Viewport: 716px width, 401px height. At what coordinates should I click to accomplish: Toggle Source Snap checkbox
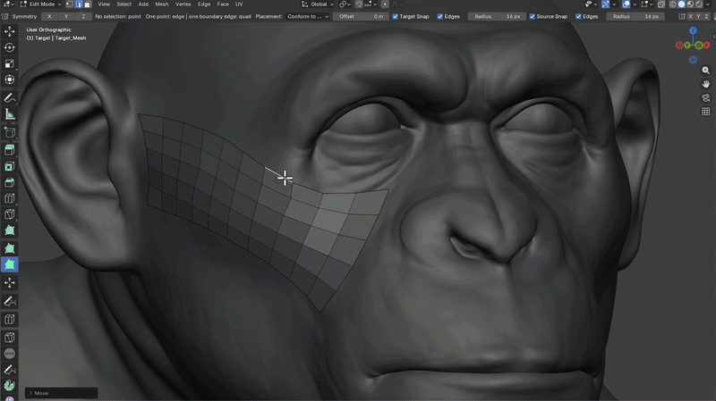(533, 16)
